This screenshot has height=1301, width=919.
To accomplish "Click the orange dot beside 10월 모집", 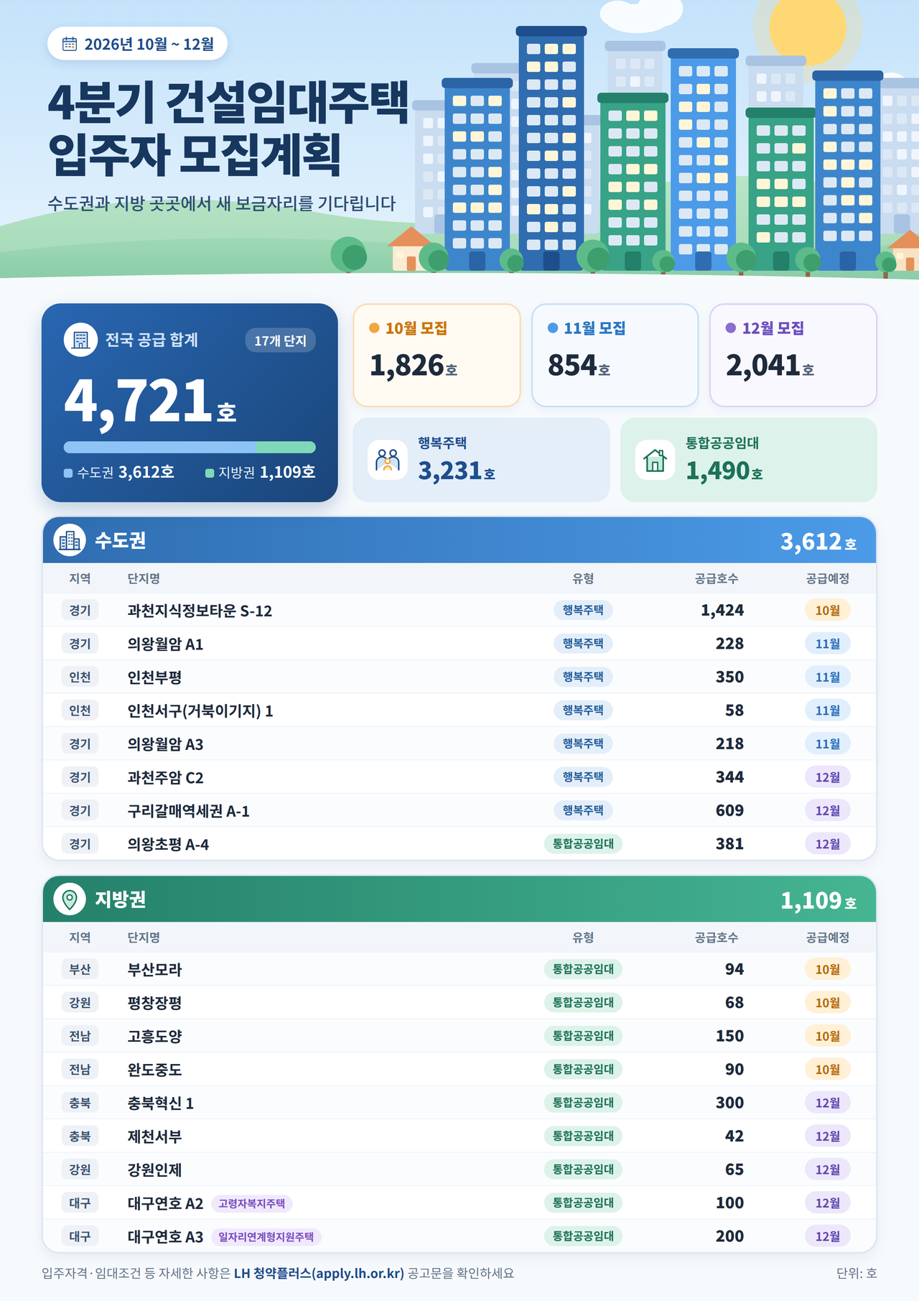I will tap(374, 328).
